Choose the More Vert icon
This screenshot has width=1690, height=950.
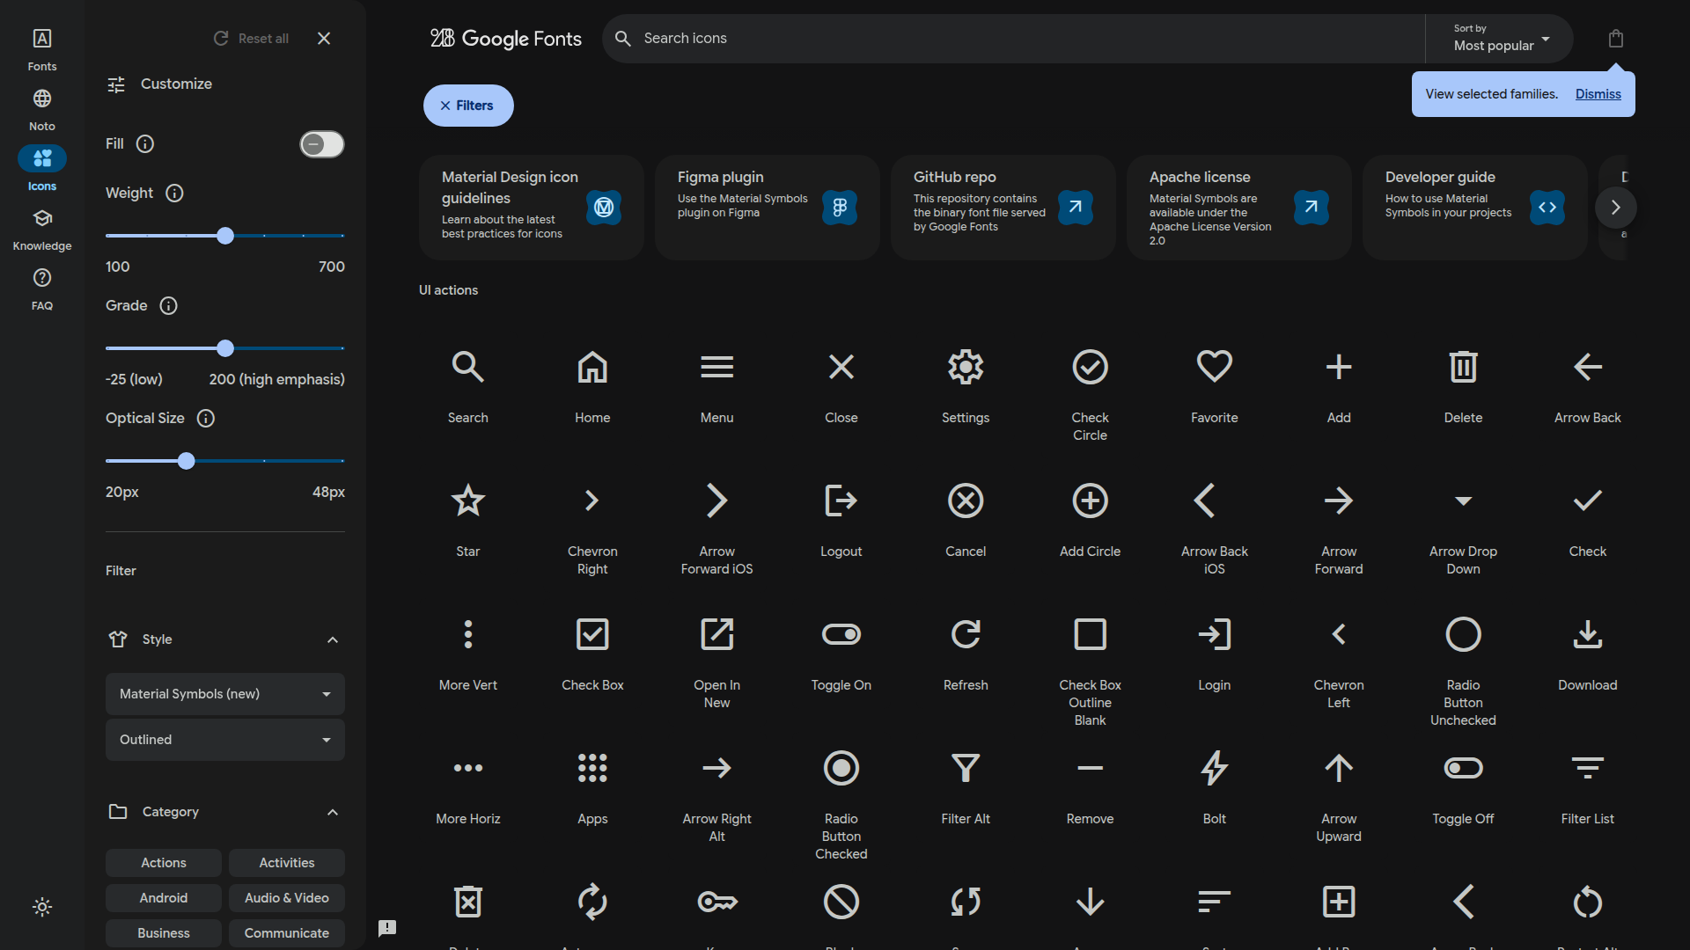(467, 634)
